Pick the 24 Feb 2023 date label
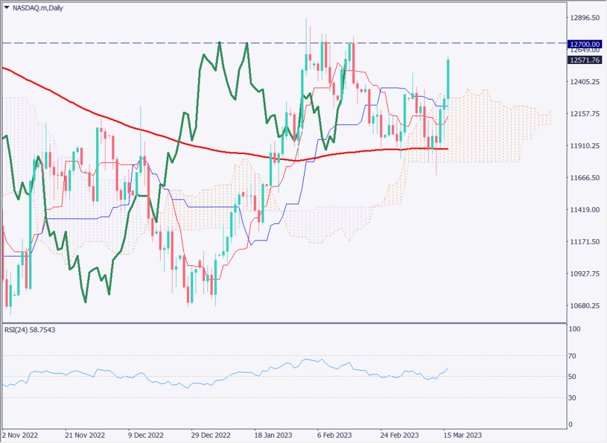The width and height of the screenshot is (607, 443). [399, 434]
